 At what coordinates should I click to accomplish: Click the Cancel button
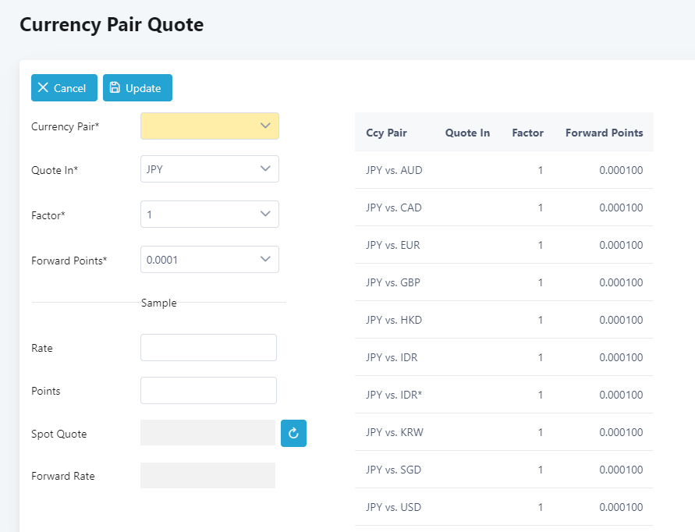[64, 88]
